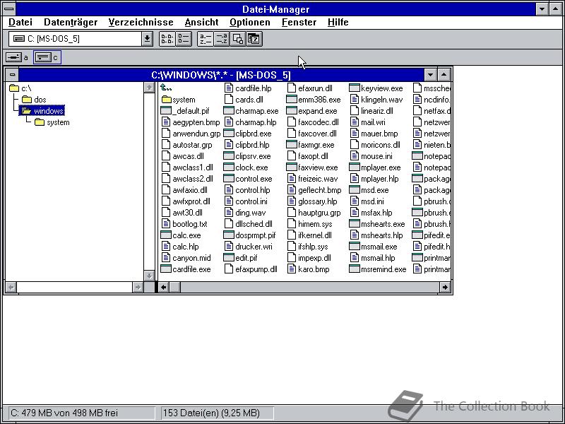Open the Optionen menu
The width and height of the screenshot is (565, 424).
click(x=250, y=23)
